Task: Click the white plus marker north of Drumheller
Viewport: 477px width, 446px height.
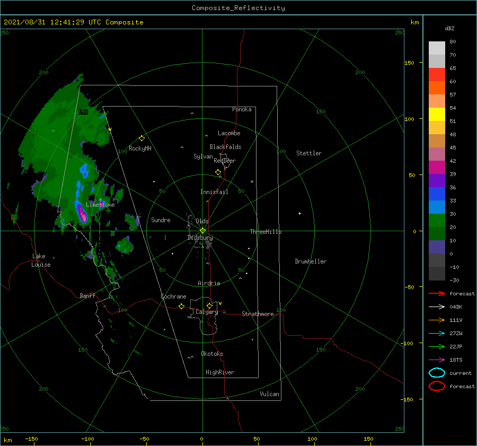Action: pyautogui.click(x=299, y=213)
